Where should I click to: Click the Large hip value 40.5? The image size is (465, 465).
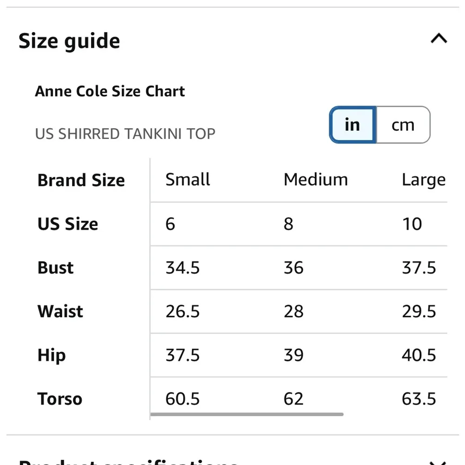click(419, 355)
